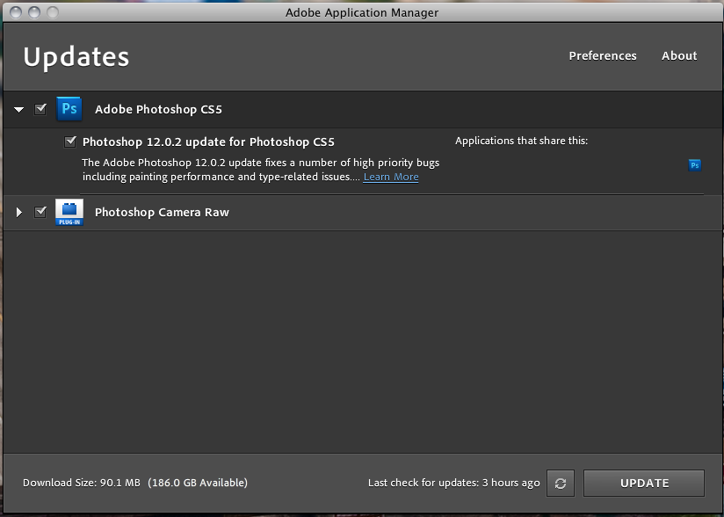Screen dimensions: 724x517
Task: Open the About page
Action: (x=679, y=56)
